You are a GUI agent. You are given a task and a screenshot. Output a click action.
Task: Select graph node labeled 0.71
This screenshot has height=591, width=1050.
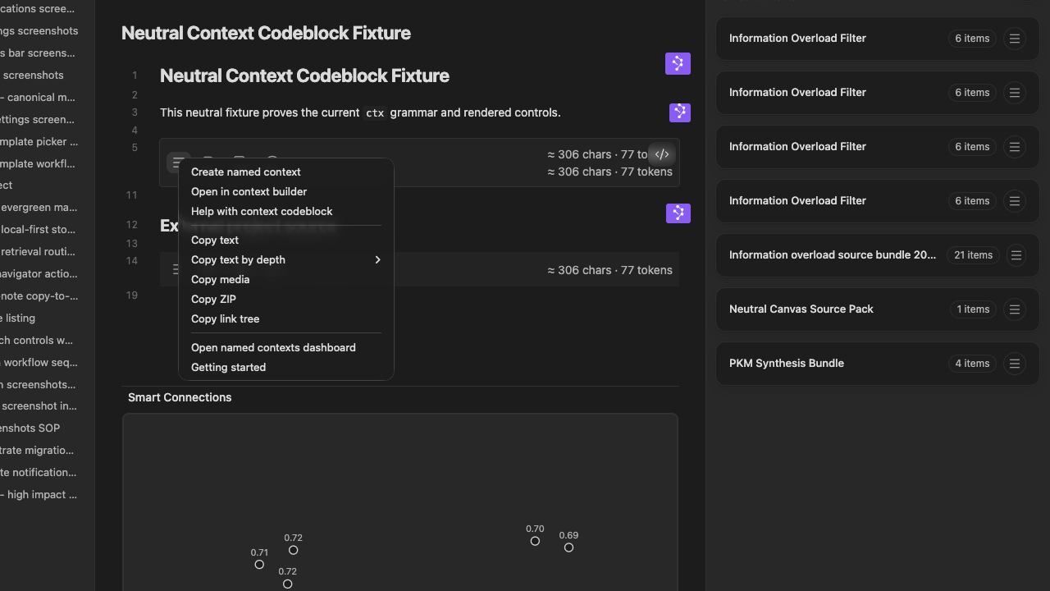[259, 564]
